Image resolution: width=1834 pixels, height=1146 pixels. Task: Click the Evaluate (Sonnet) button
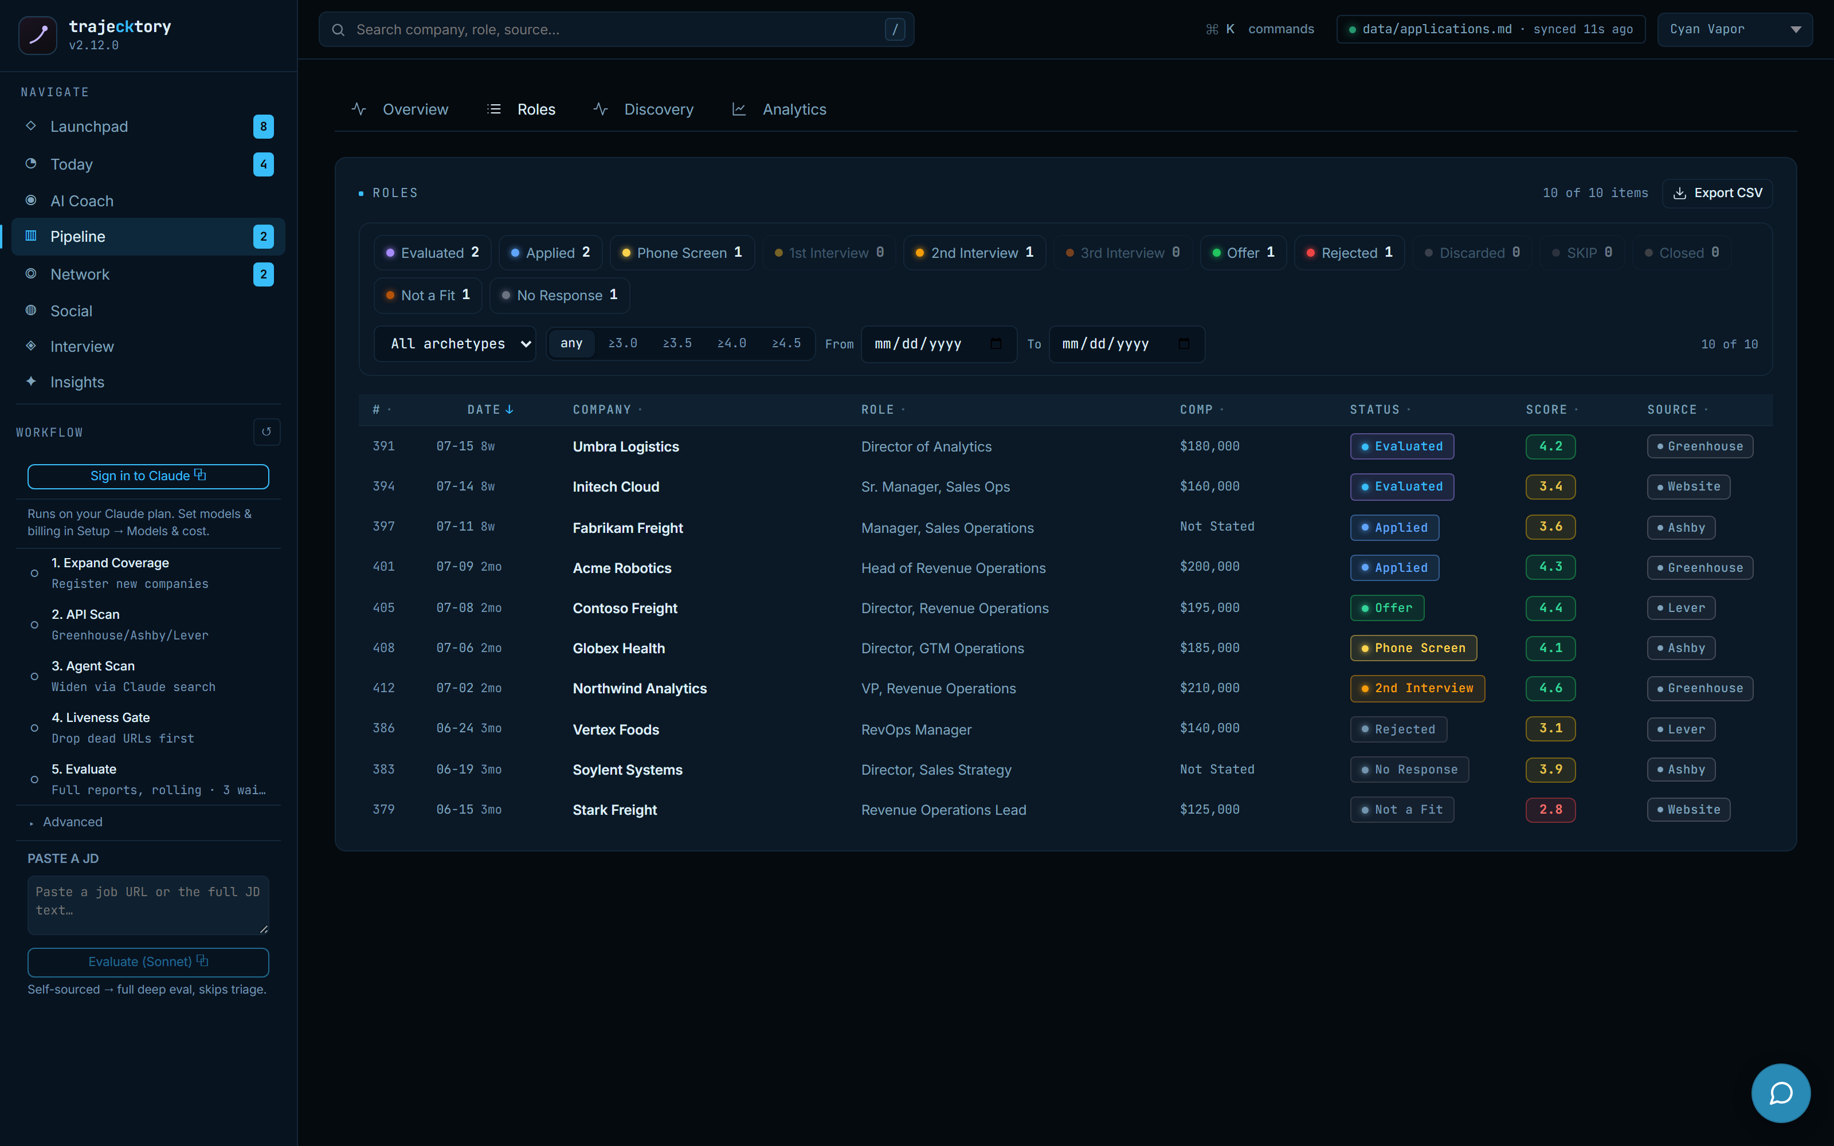(x=148, y=962)
